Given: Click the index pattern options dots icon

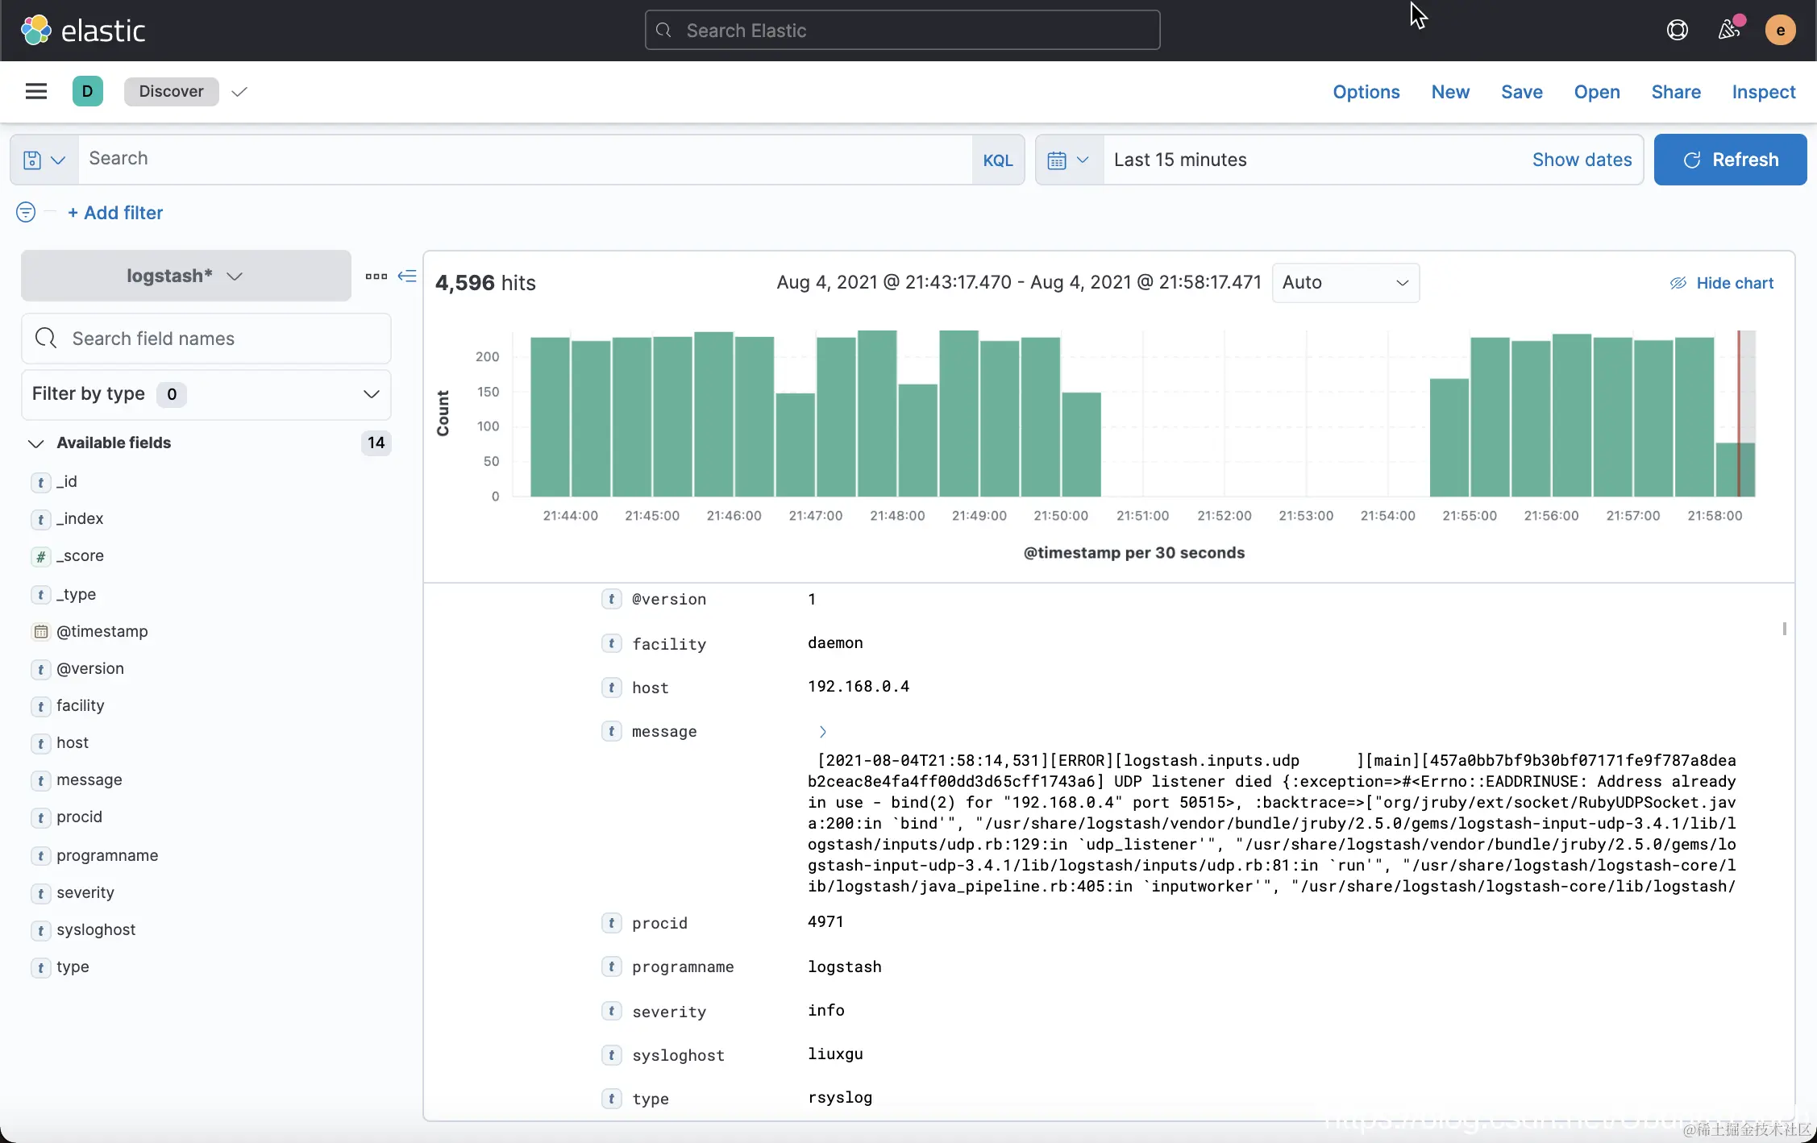Looking at the screenshot, I should [376, 276].
